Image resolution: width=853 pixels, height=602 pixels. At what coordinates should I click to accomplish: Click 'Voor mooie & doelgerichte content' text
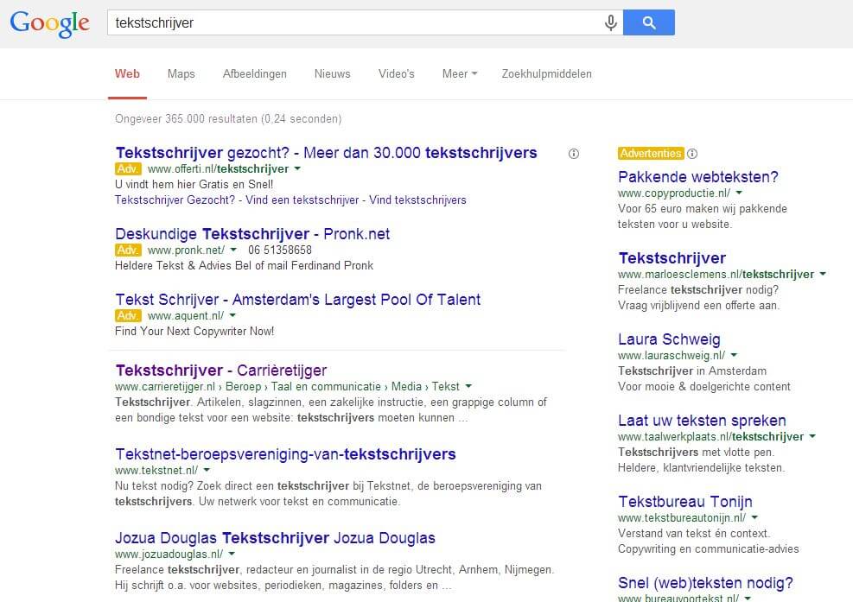704,387
